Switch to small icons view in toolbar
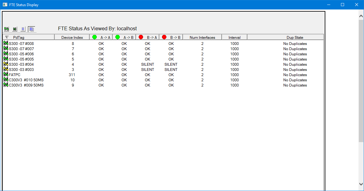Screen dimensions: 364x191 (x=14, y=29)
